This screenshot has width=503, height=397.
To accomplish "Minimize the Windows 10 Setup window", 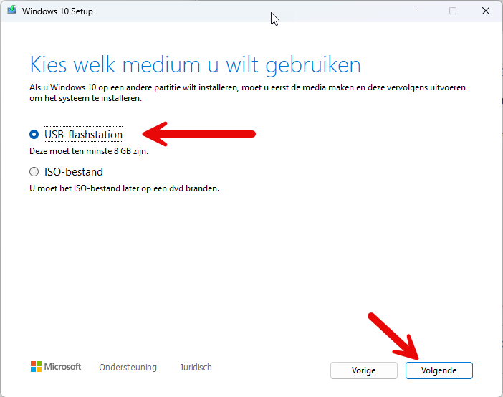I will click(421, 11).
